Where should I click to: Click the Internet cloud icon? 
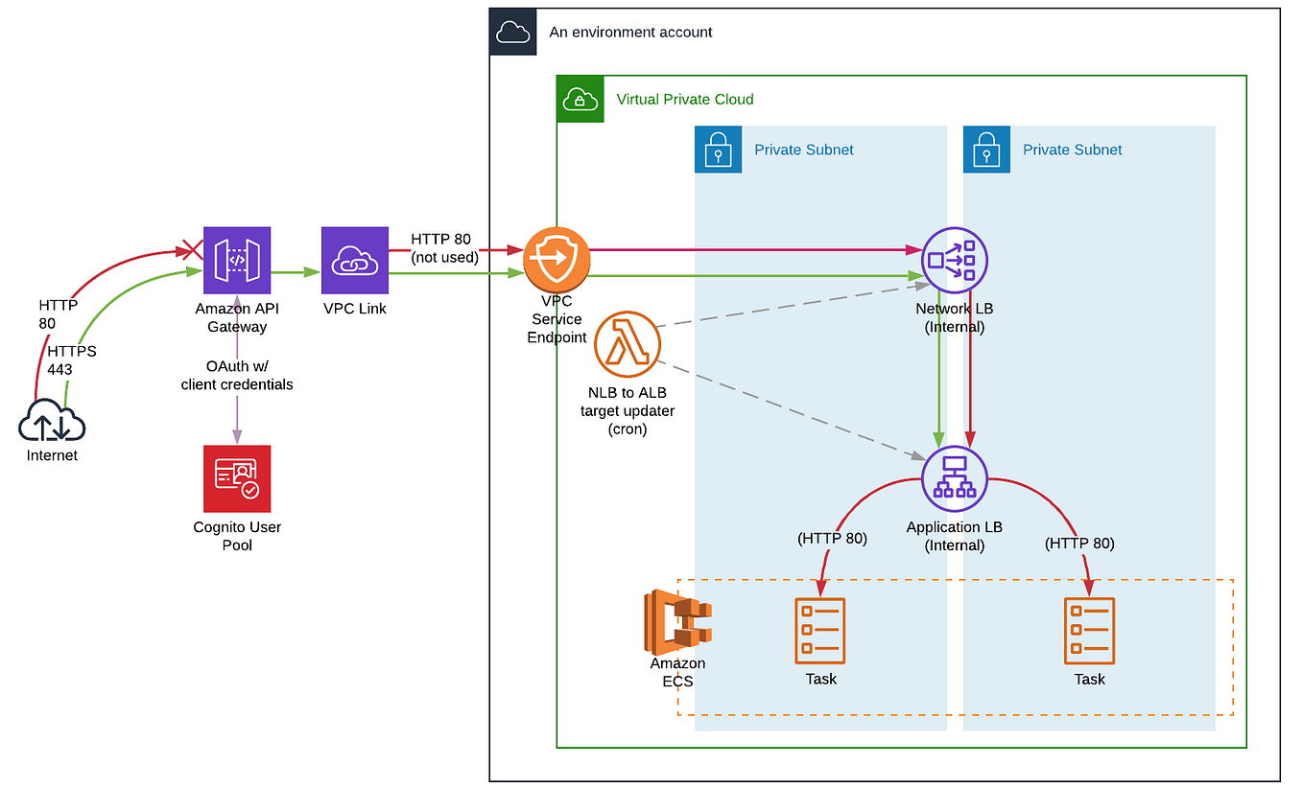(51, 423)
